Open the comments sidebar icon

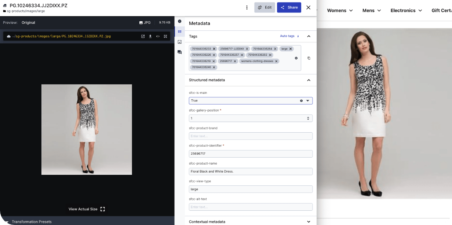point(179,52)
